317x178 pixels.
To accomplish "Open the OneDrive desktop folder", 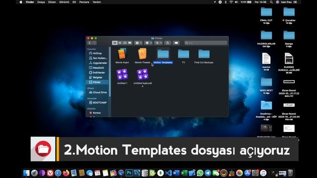I will pyautogui.click(x=266, y=105).
